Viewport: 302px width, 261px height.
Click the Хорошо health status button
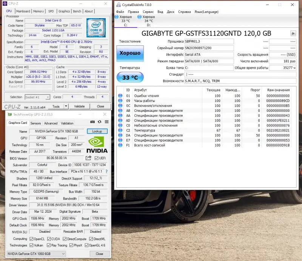[130, 53]
